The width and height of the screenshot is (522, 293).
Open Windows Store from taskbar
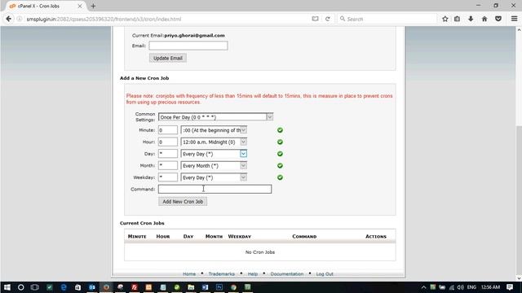point(77,287)
